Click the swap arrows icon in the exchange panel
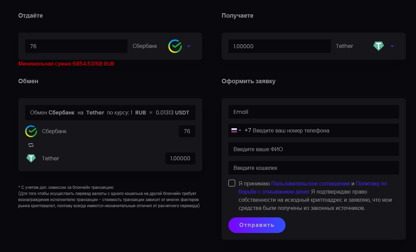 click(x=31, y=145)
